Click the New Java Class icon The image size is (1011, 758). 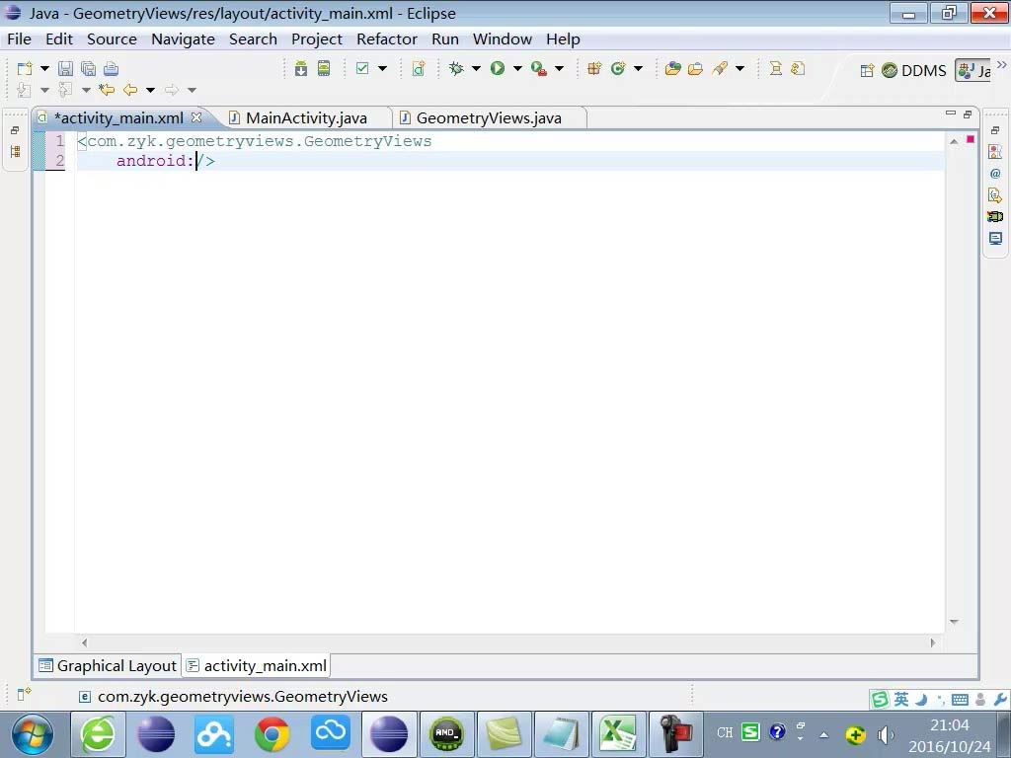pos(618,68)
